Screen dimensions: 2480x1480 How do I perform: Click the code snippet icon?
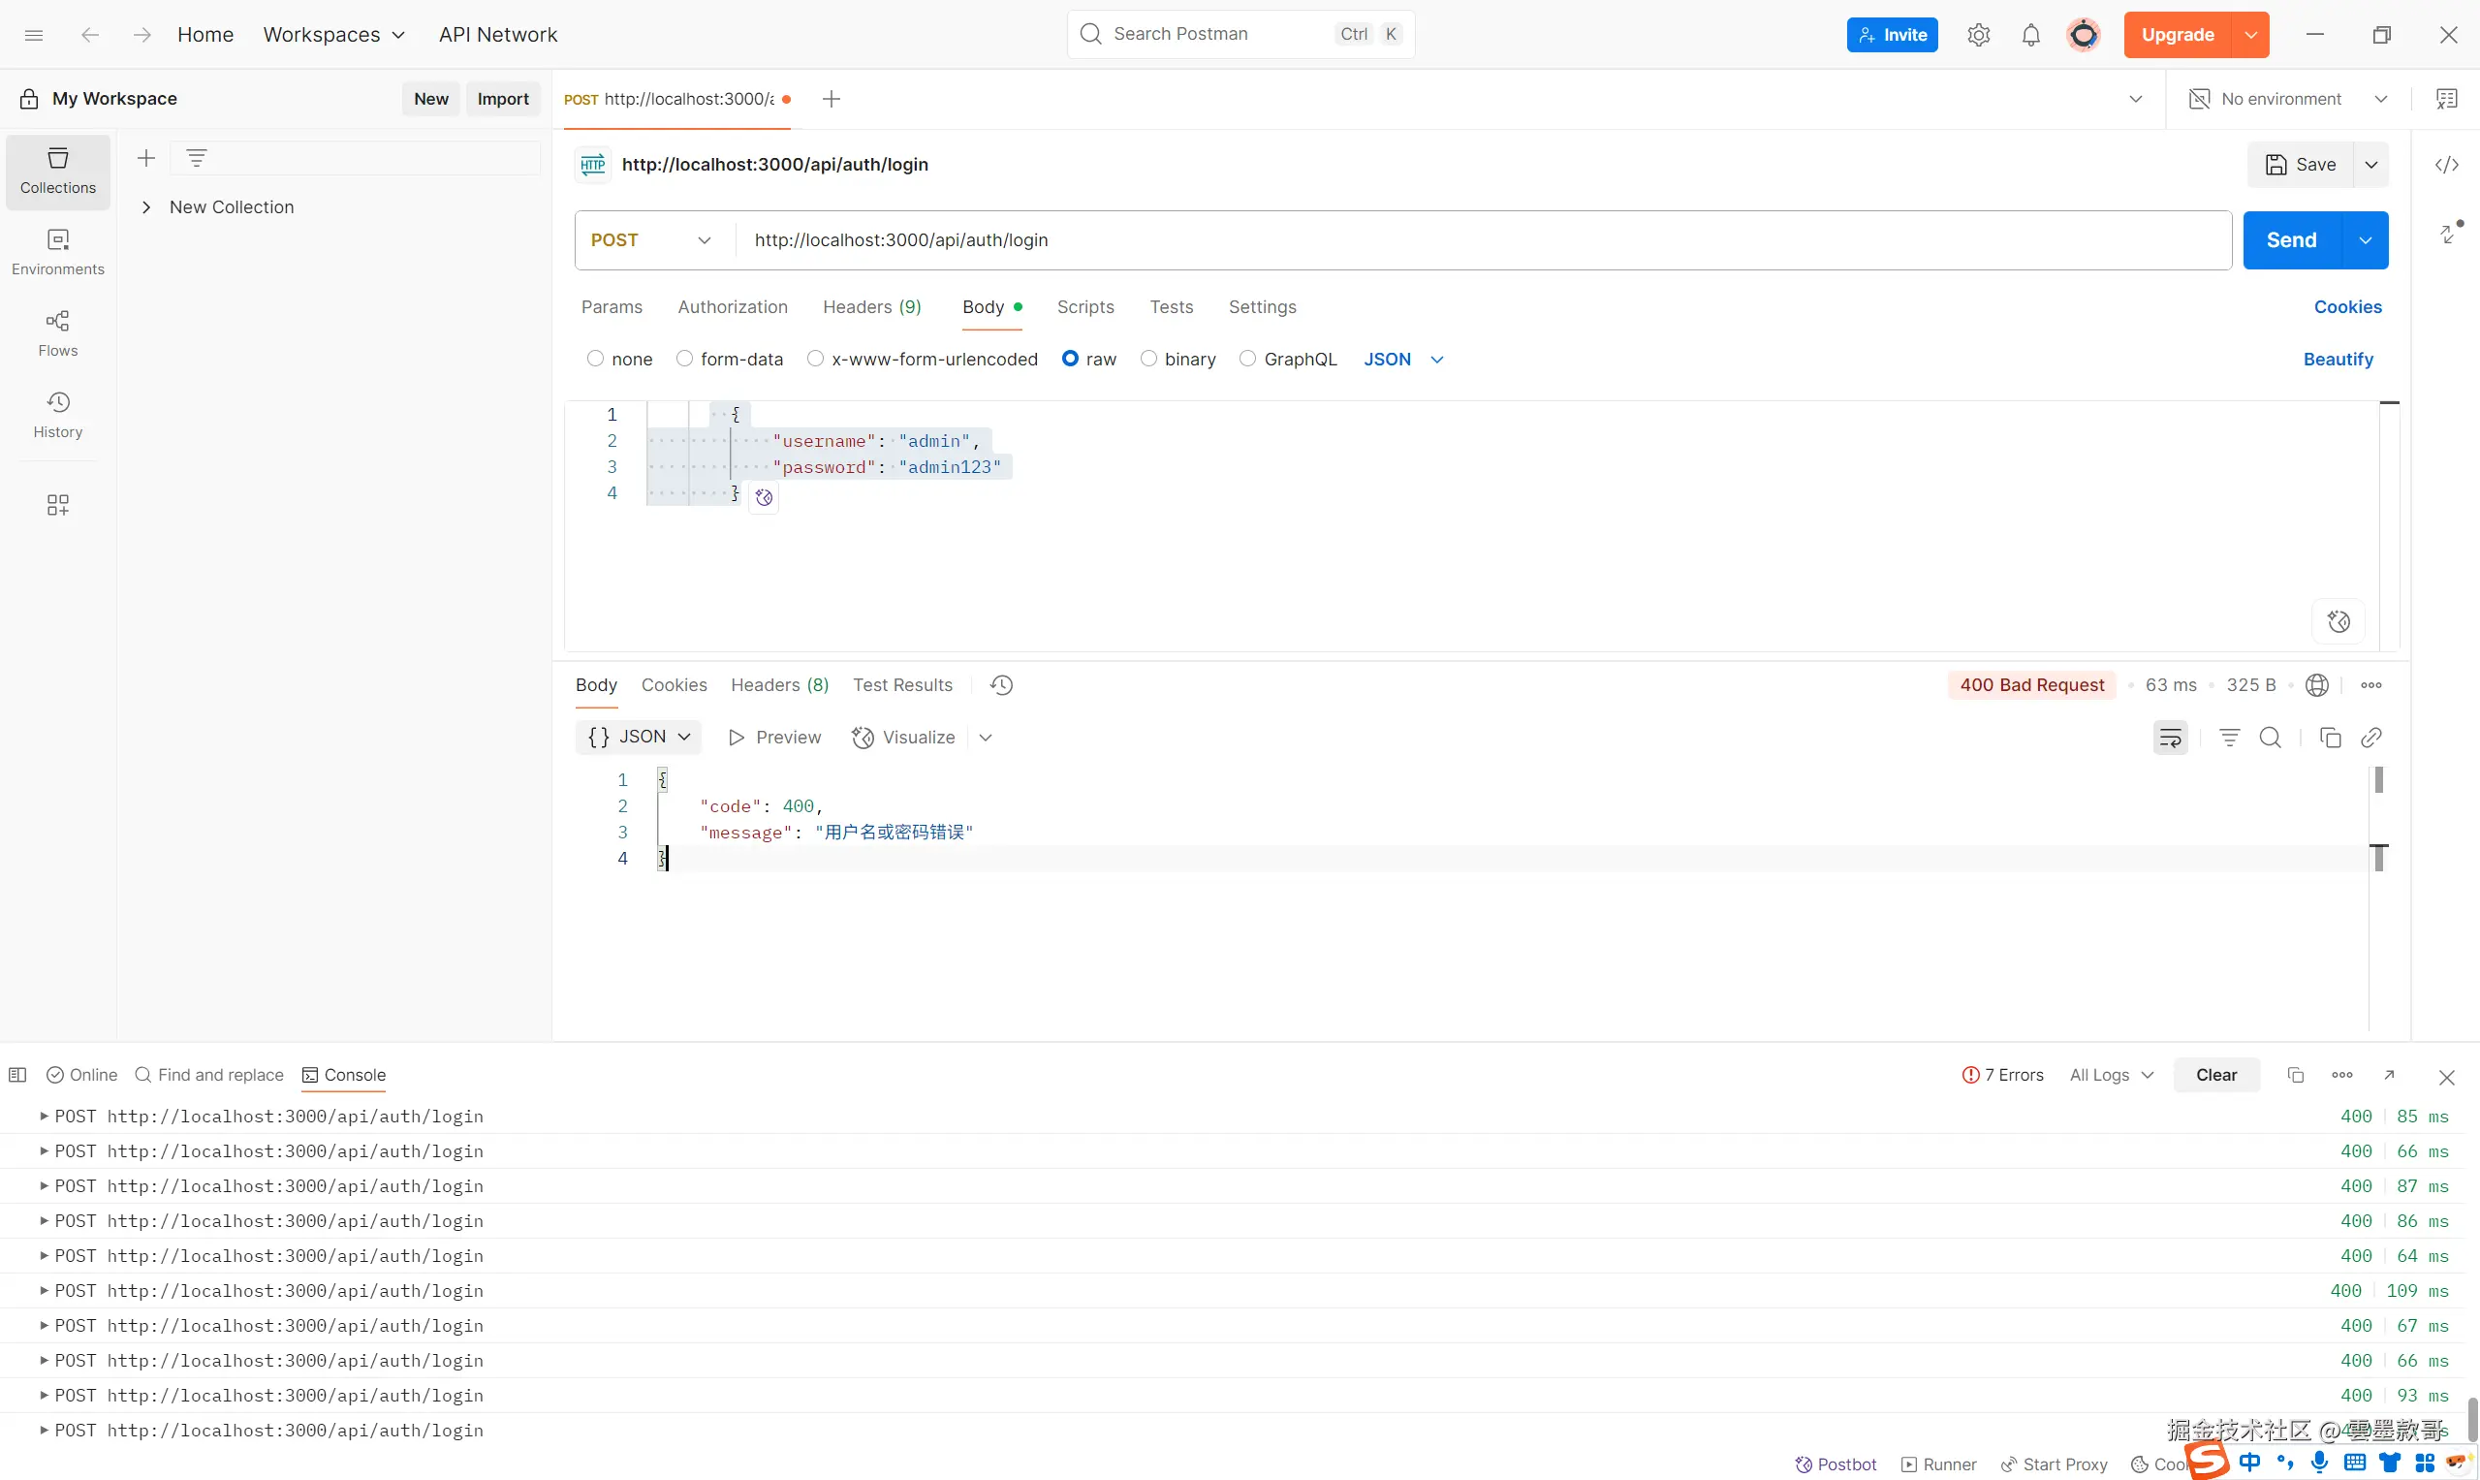tap(2446, 165)
